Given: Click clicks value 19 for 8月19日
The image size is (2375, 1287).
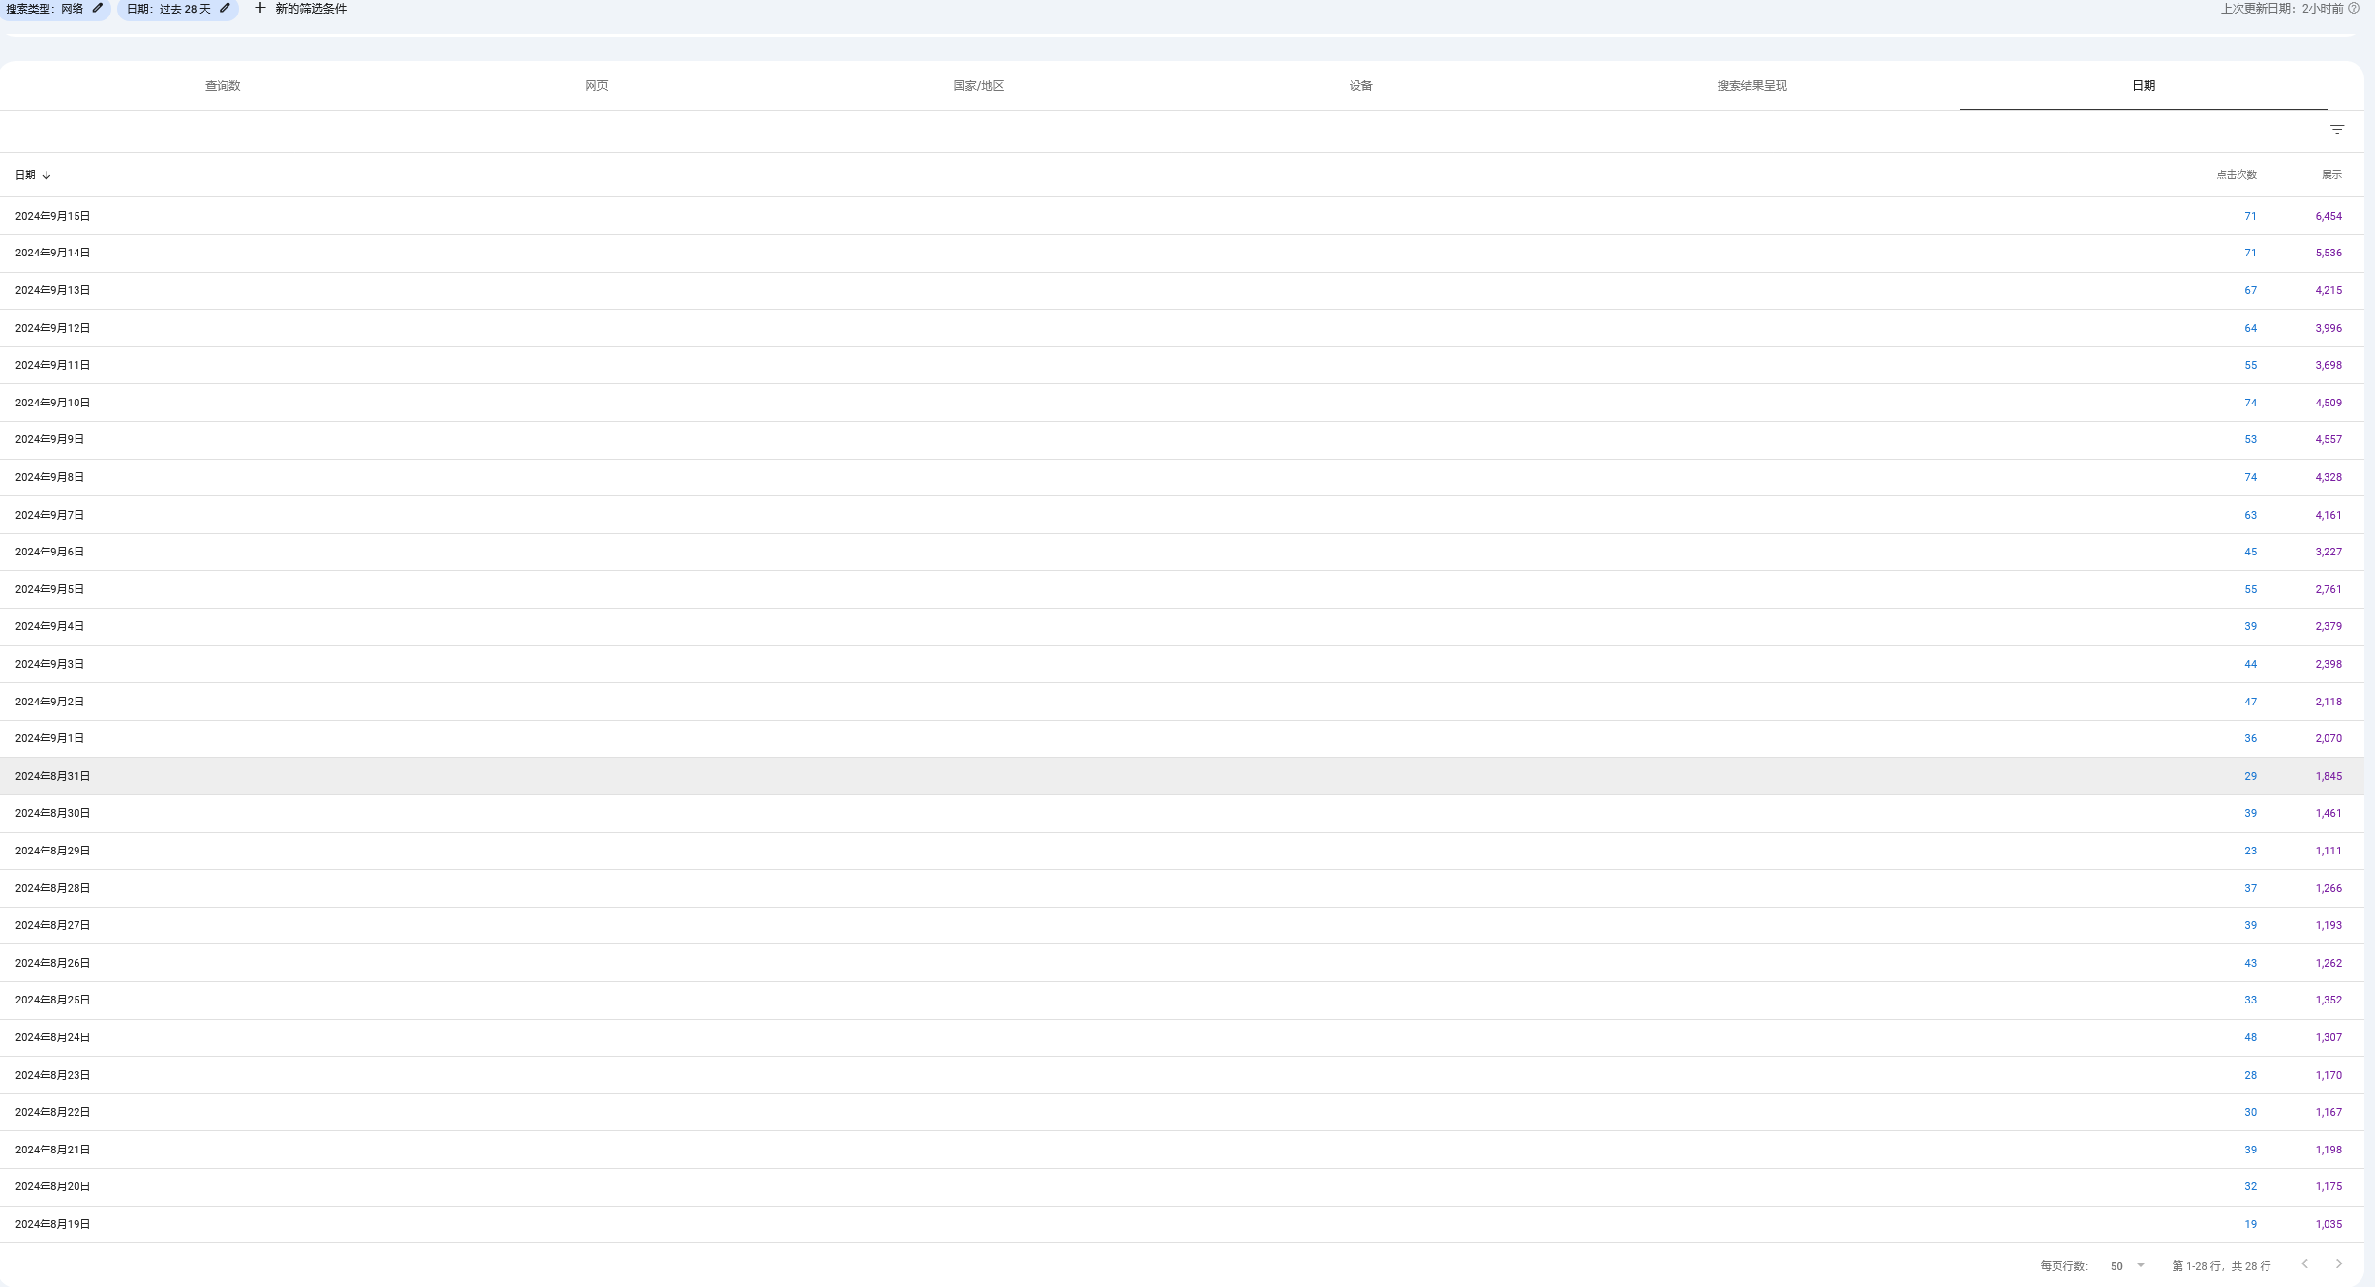Looking at the screenshot, I should coord(2250,1224).
